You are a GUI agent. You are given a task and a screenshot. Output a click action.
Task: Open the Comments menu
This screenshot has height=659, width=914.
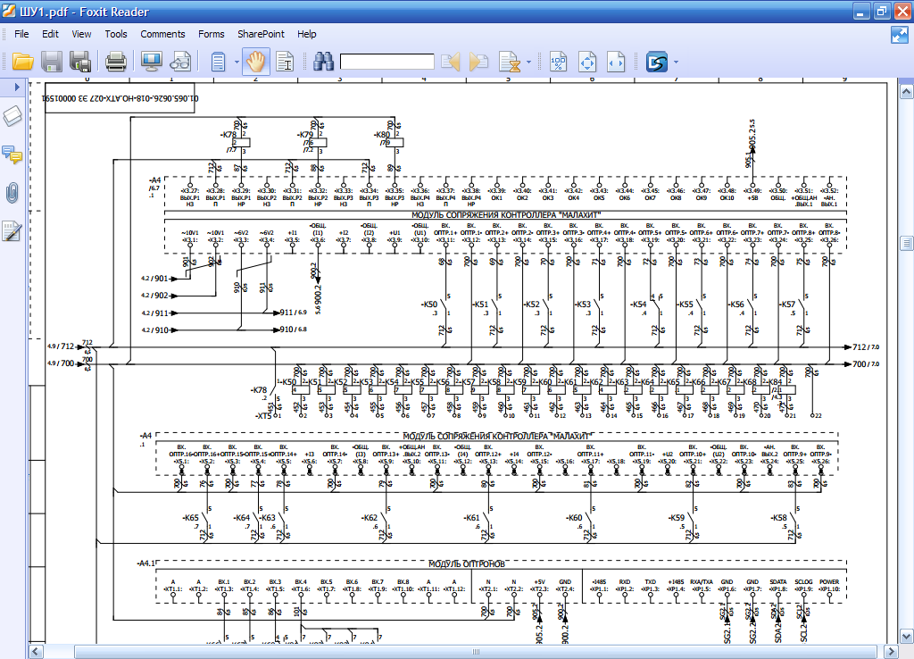pos(162,34)
